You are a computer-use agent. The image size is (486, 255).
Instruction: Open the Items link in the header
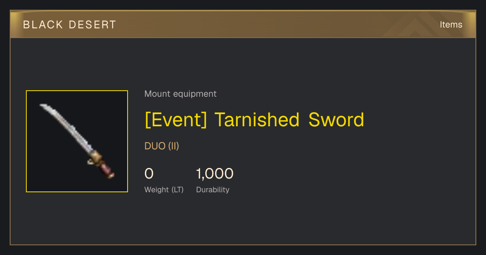point(451,25)
